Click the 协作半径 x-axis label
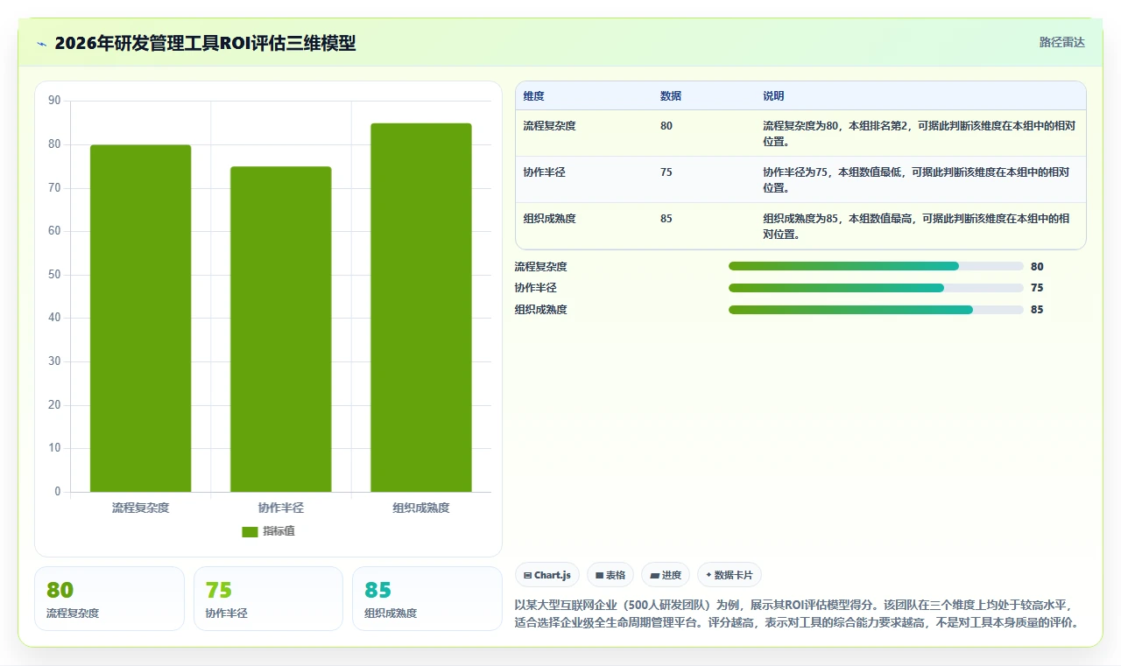The image size is (1121, 666). [281, 508]
